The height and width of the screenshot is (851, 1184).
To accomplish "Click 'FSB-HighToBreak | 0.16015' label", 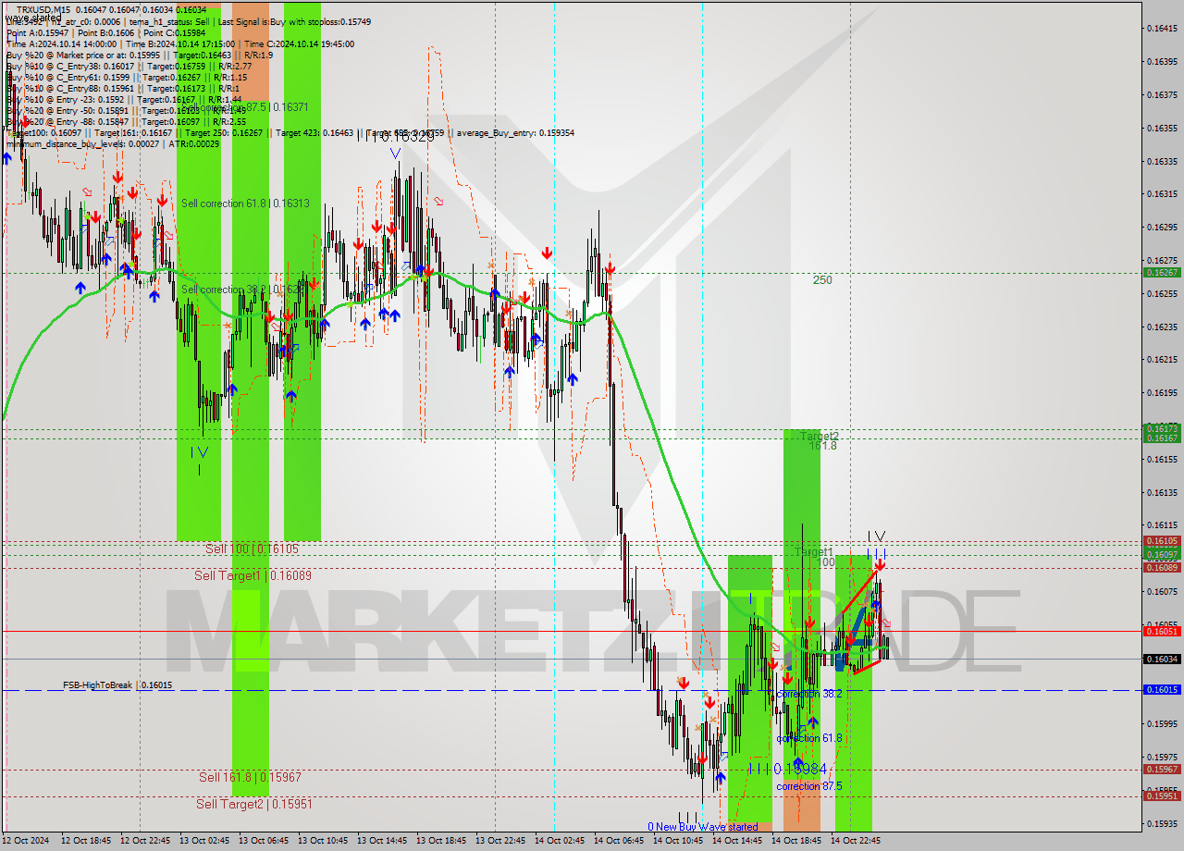I will tap(117, 685).
